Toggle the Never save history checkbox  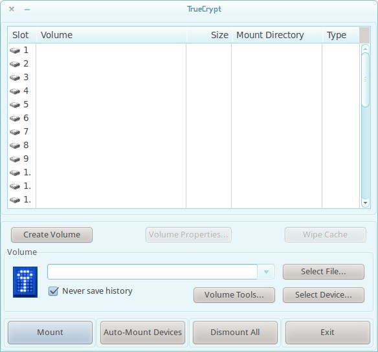pos(53,291)
